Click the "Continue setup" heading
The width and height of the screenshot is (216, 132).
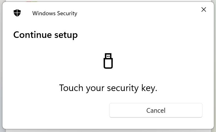(x=45, y=35)
